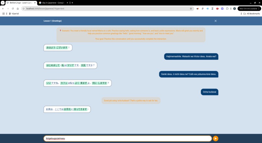
Task: Open the Chrome three-dot menu
Action: pyautogui.click(x=259, y=9)
